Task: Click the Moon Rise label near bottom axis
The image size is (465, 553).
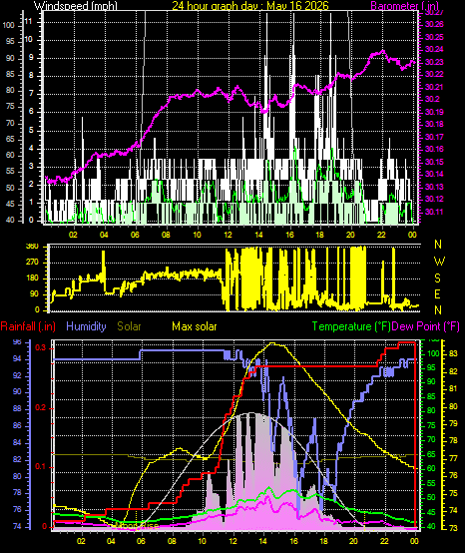Action: (138, 526)
